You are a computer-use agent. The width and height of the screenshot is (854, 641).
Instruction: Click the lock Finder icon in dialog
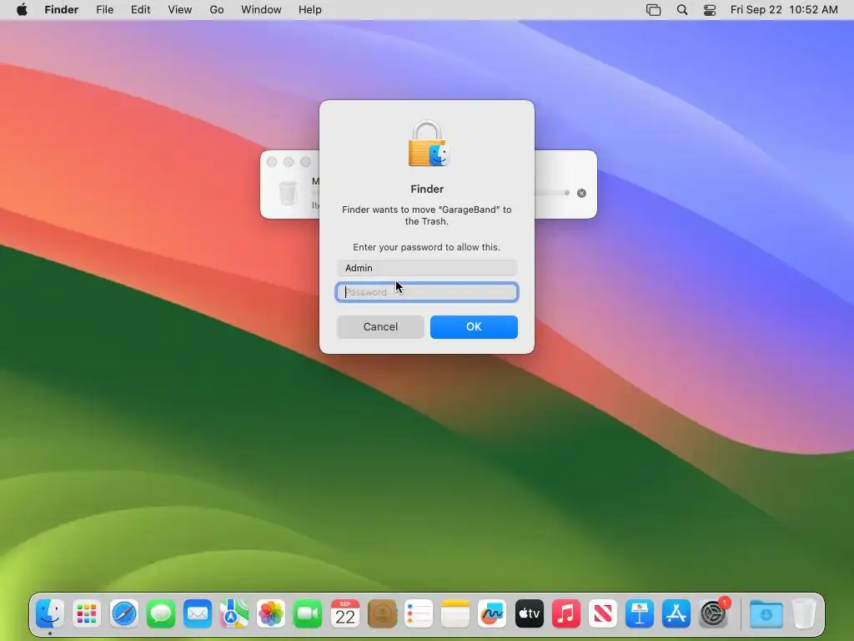[x=427, y=144]
